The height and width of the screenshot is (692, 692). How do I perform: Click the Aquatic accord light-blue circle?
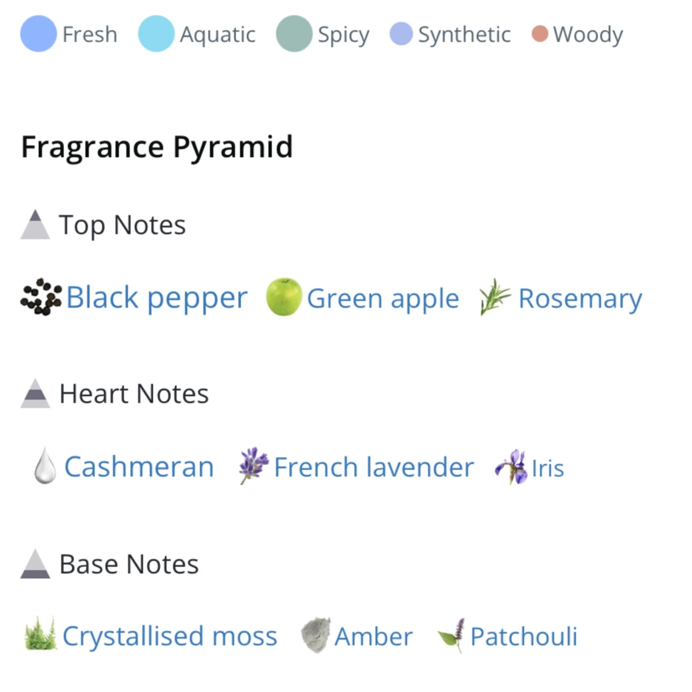156,34
